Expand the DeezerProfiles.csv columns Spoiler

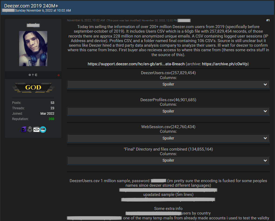point(168,111)
